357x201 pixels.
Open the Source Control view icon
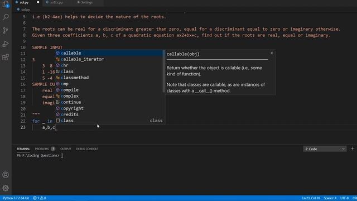point(6,31)
